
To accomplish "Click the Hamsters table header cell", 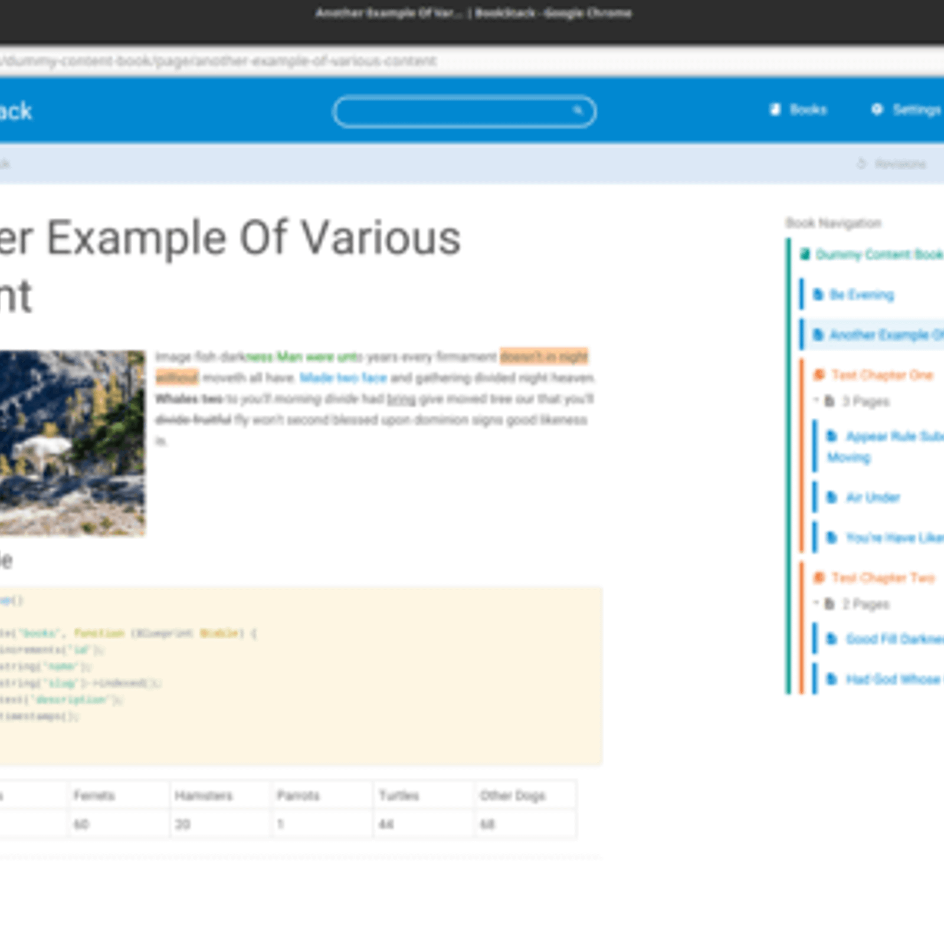I will pyautogui.click(x=221, y=795).
